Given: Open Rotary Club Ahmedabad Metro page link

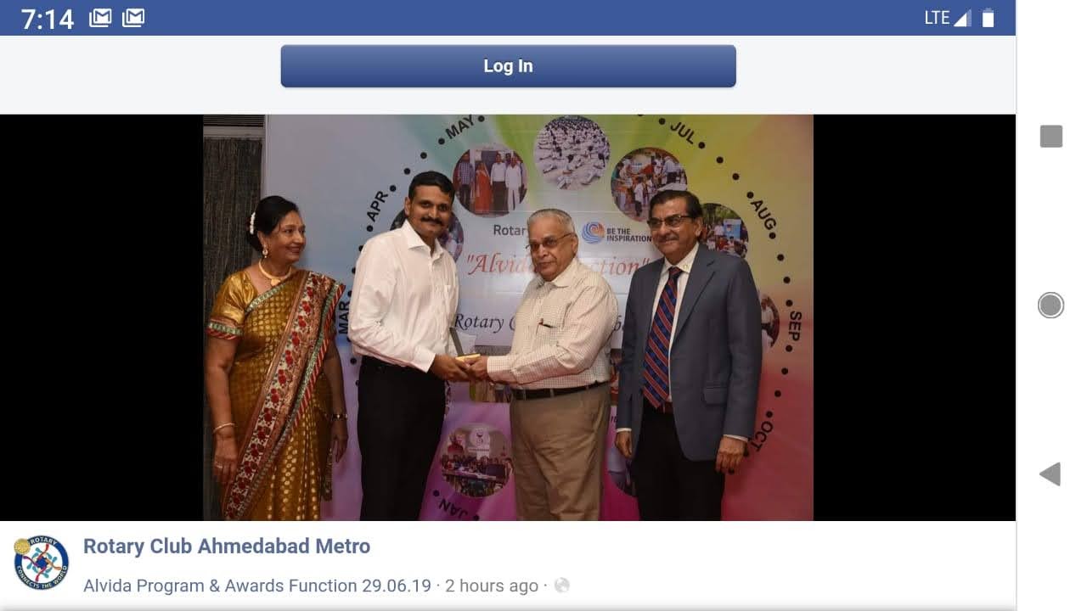Looking at the screenshot, I should (x=227, y=547).
